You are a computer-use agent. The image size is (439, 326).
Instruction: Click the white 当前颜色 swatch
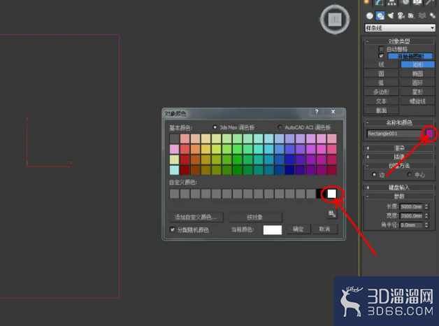(273, 230)
